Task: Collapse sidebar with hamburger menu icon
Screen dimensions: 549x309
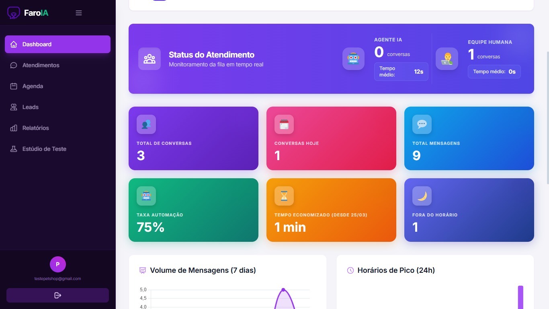Action: point(79,13)
